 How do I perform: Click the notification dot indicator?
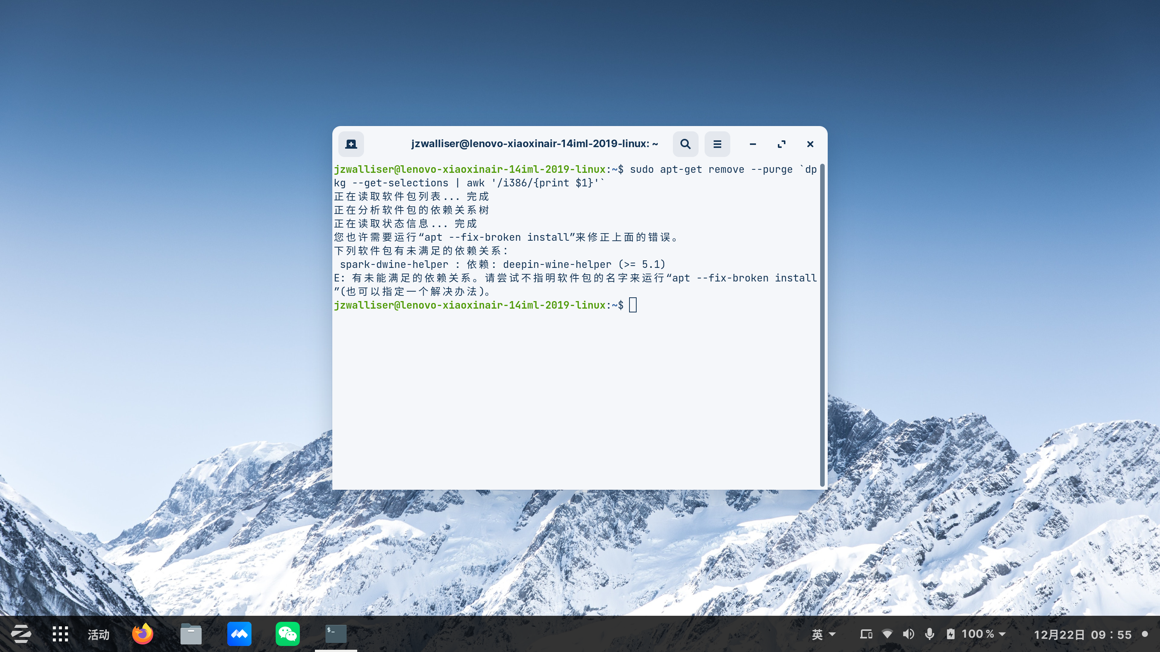(1145, 634)
